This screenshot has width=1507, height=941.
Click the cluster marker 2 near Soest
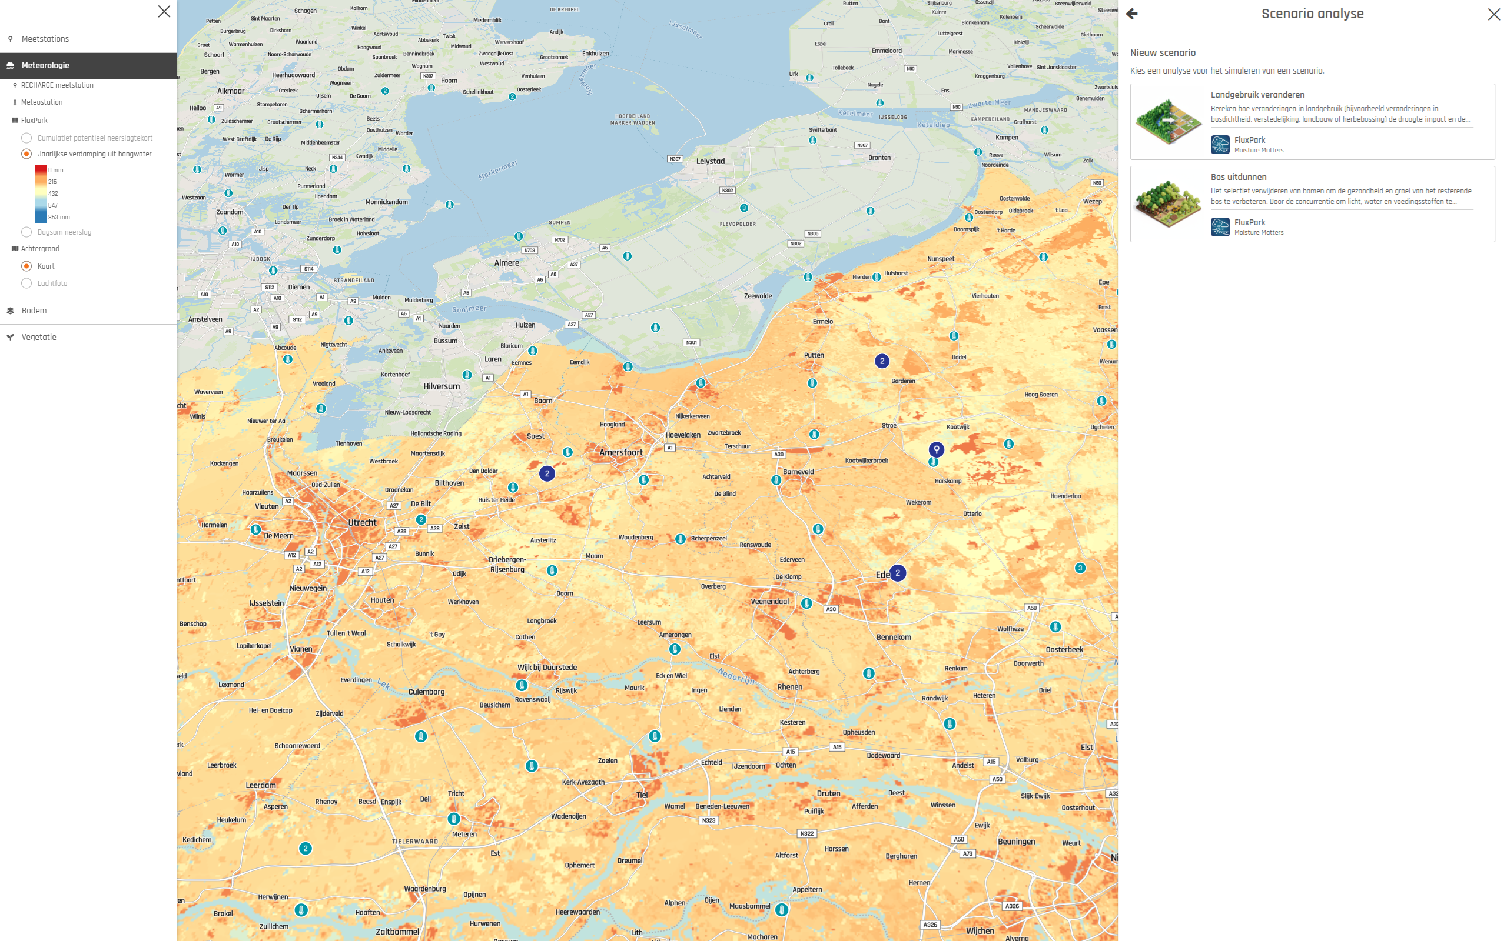point(547,473)
